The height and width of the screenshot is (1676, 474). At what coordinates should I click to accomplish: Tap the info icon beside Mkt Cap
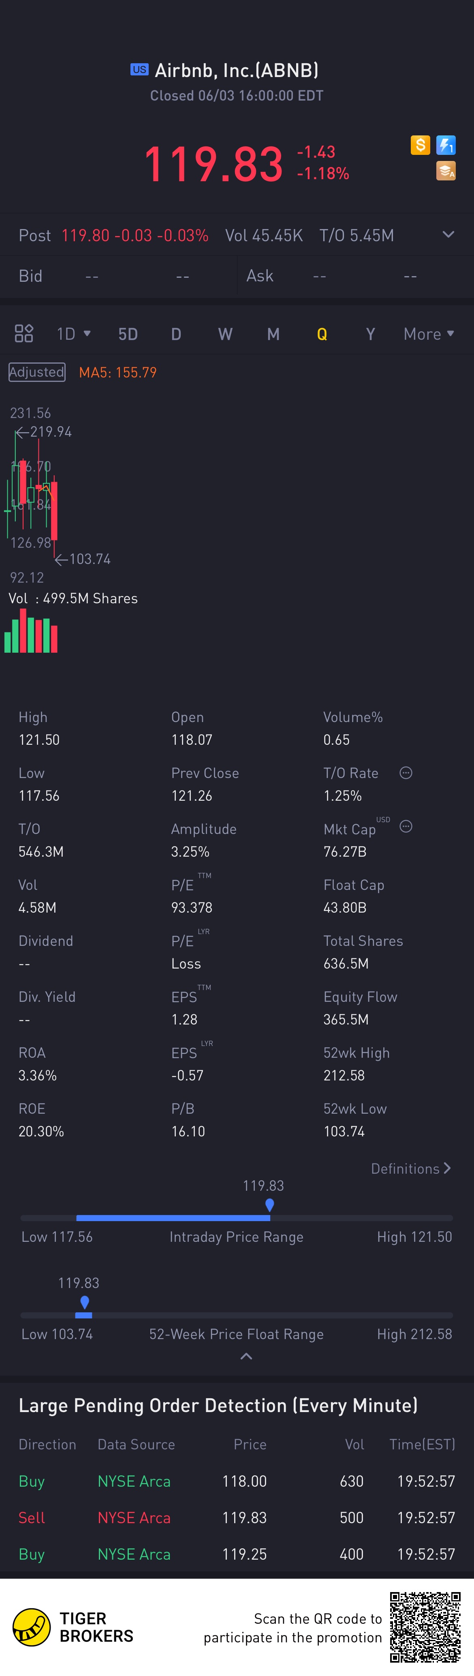406,826
